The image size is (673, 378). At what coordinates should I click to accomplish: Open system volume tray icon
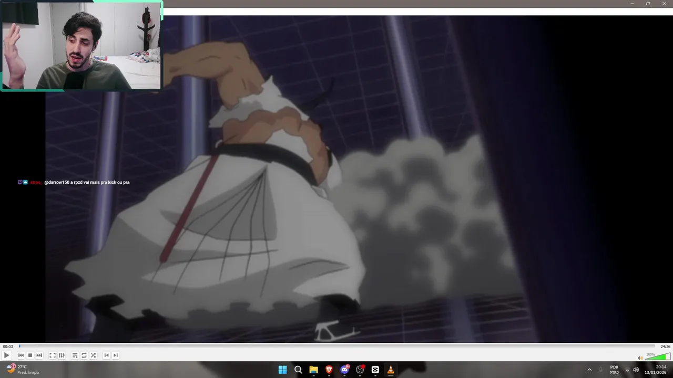click(x=636, y=370)
